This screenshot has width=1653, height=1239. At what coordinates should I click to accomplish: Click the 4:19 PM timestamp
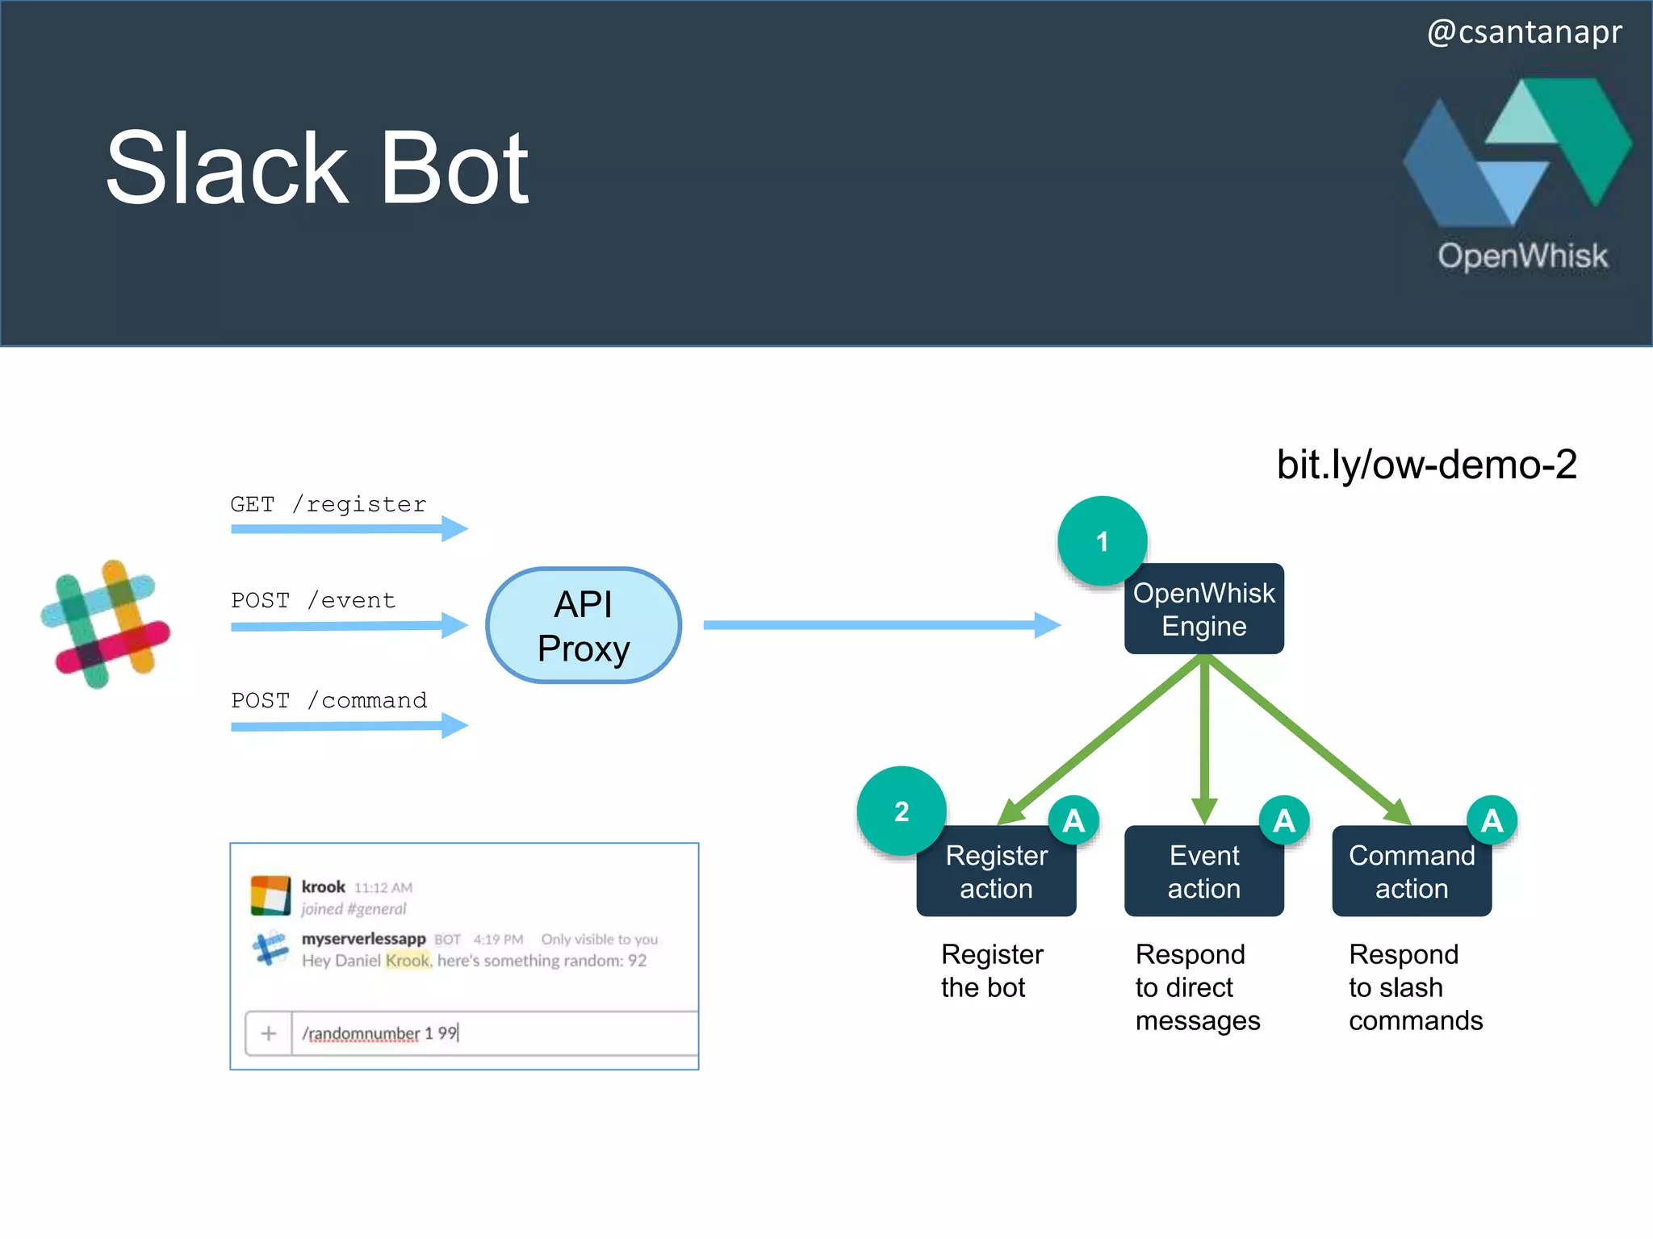pos(498,940)
